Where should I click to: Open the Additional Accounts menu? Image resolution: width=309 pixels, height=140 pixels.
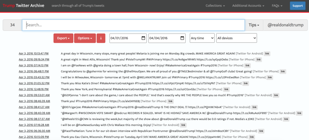[248, 6]
